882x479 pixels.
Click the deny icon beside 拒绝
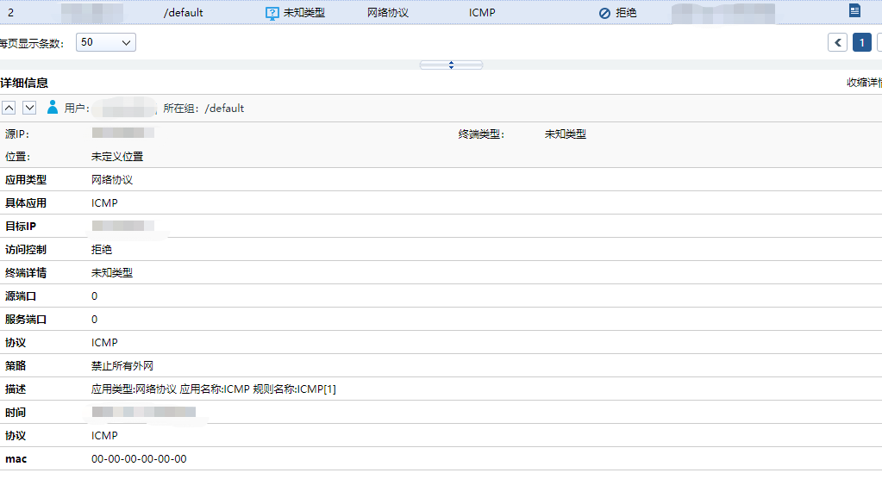[x=604, y=14]
